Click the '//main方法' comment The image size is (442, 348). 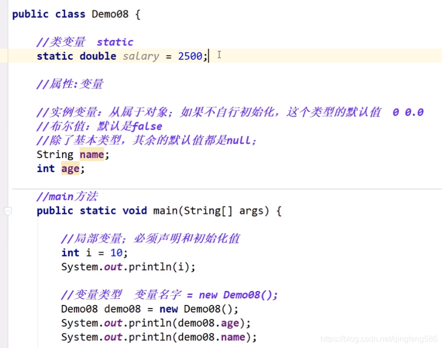point(67,196)
